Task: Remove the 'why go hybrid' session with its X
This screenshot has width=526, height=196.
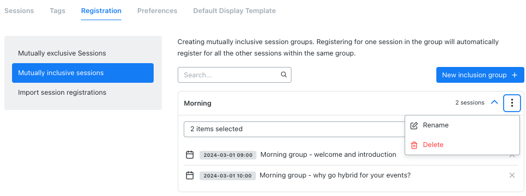Action: (x=512, y=175)
